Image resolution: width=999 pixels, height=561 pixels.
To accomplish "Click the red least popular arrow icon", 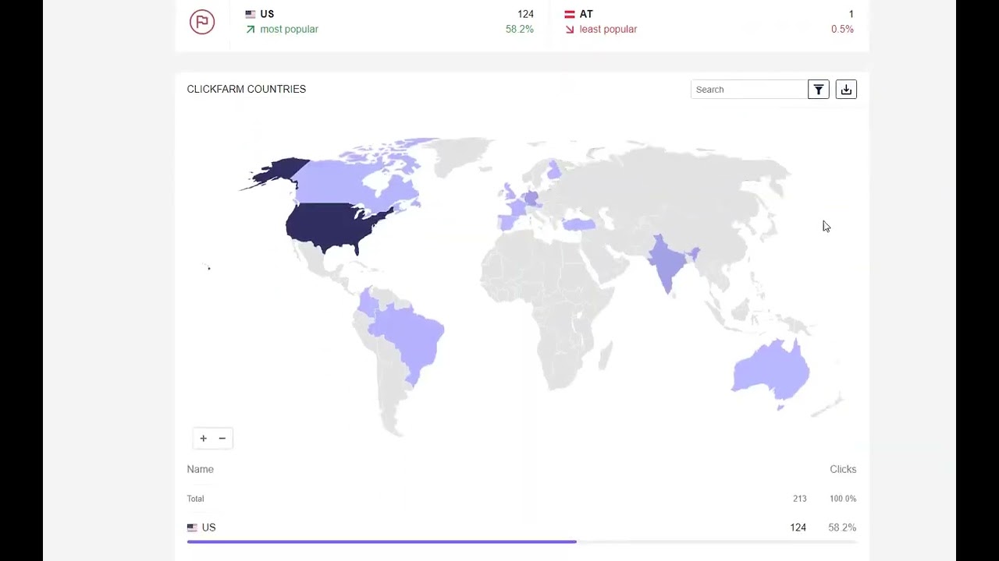I will (x=569, y=30).
